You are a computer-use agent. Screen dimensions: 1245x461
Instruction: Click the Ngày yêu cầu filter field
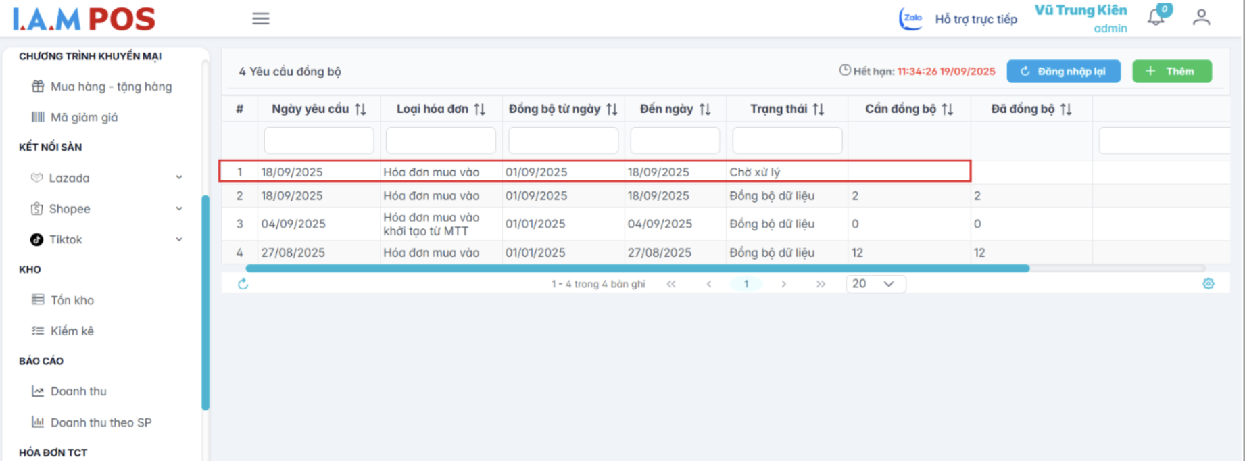318,141
